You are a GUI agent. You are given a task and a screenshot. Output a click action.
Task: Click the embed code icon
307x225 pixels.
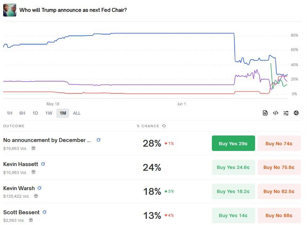[x=276, y=113]
